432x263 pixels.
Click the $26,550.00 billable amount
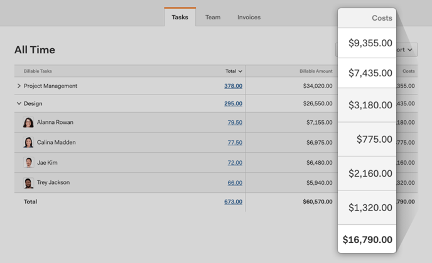318,103
